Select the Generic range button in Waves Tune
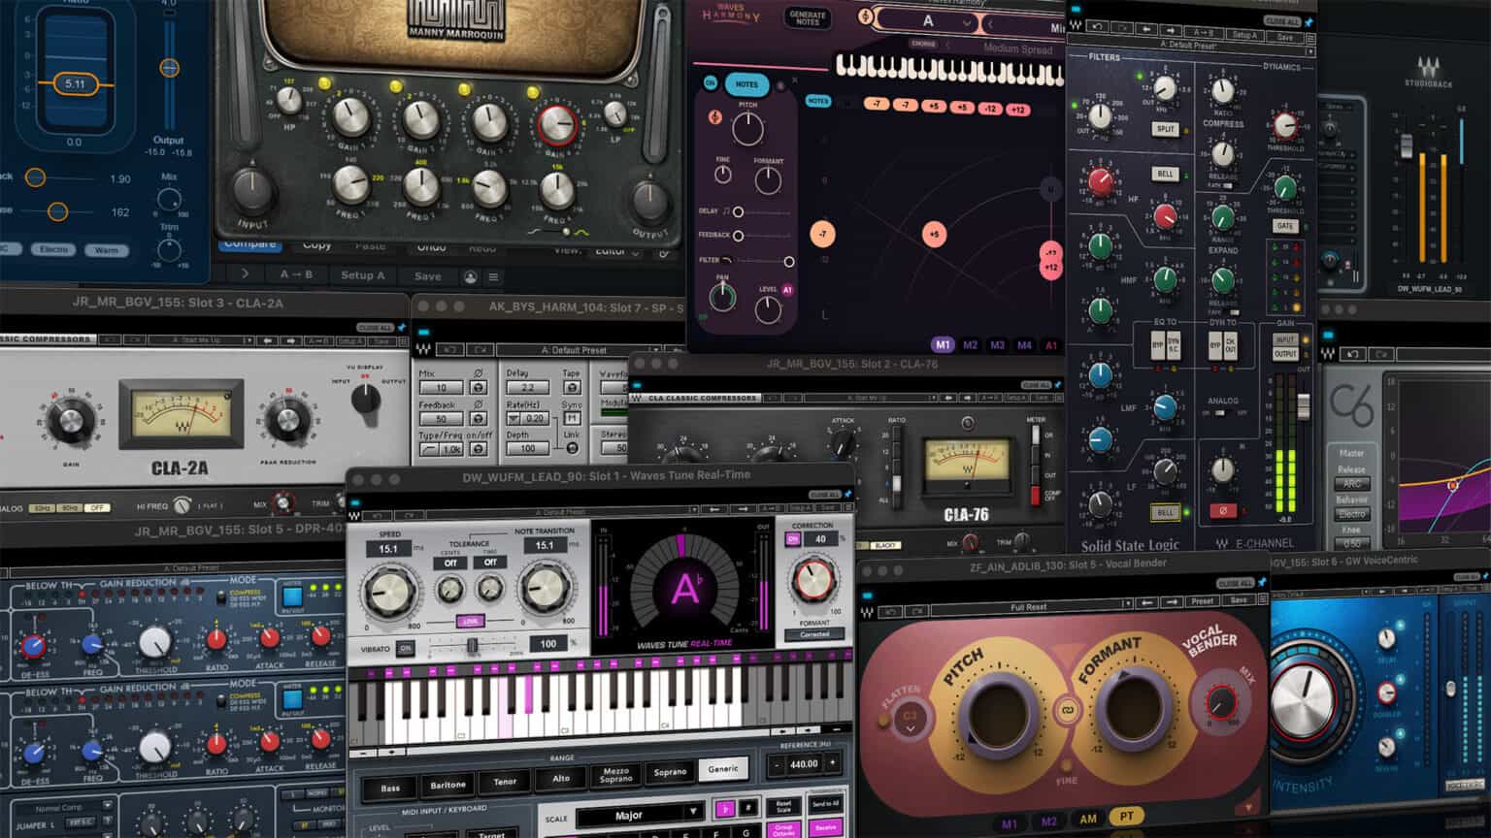 coord(722,769)
